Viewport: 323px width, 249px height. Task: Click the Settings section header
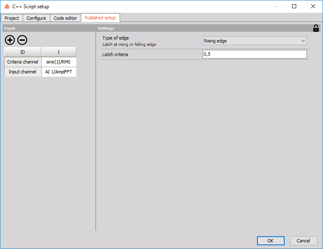(106, 28)
